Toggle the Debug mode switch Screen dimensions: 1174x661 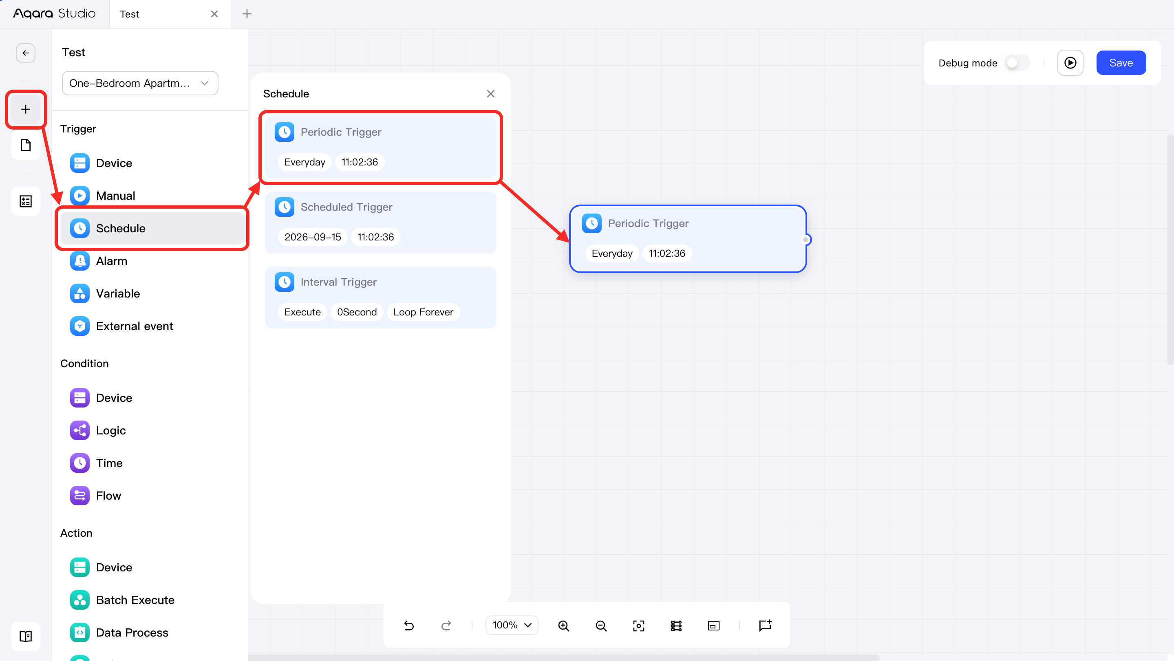1017,63
